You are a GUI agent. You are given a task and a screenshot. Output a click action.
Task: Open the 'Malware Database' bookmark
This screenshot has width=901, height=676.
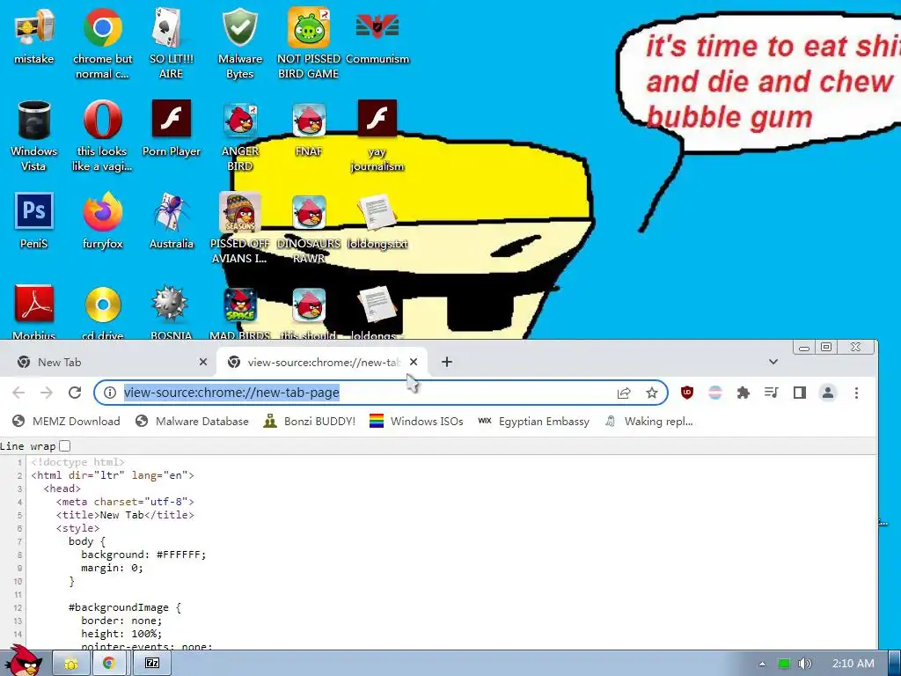point(193,422)
